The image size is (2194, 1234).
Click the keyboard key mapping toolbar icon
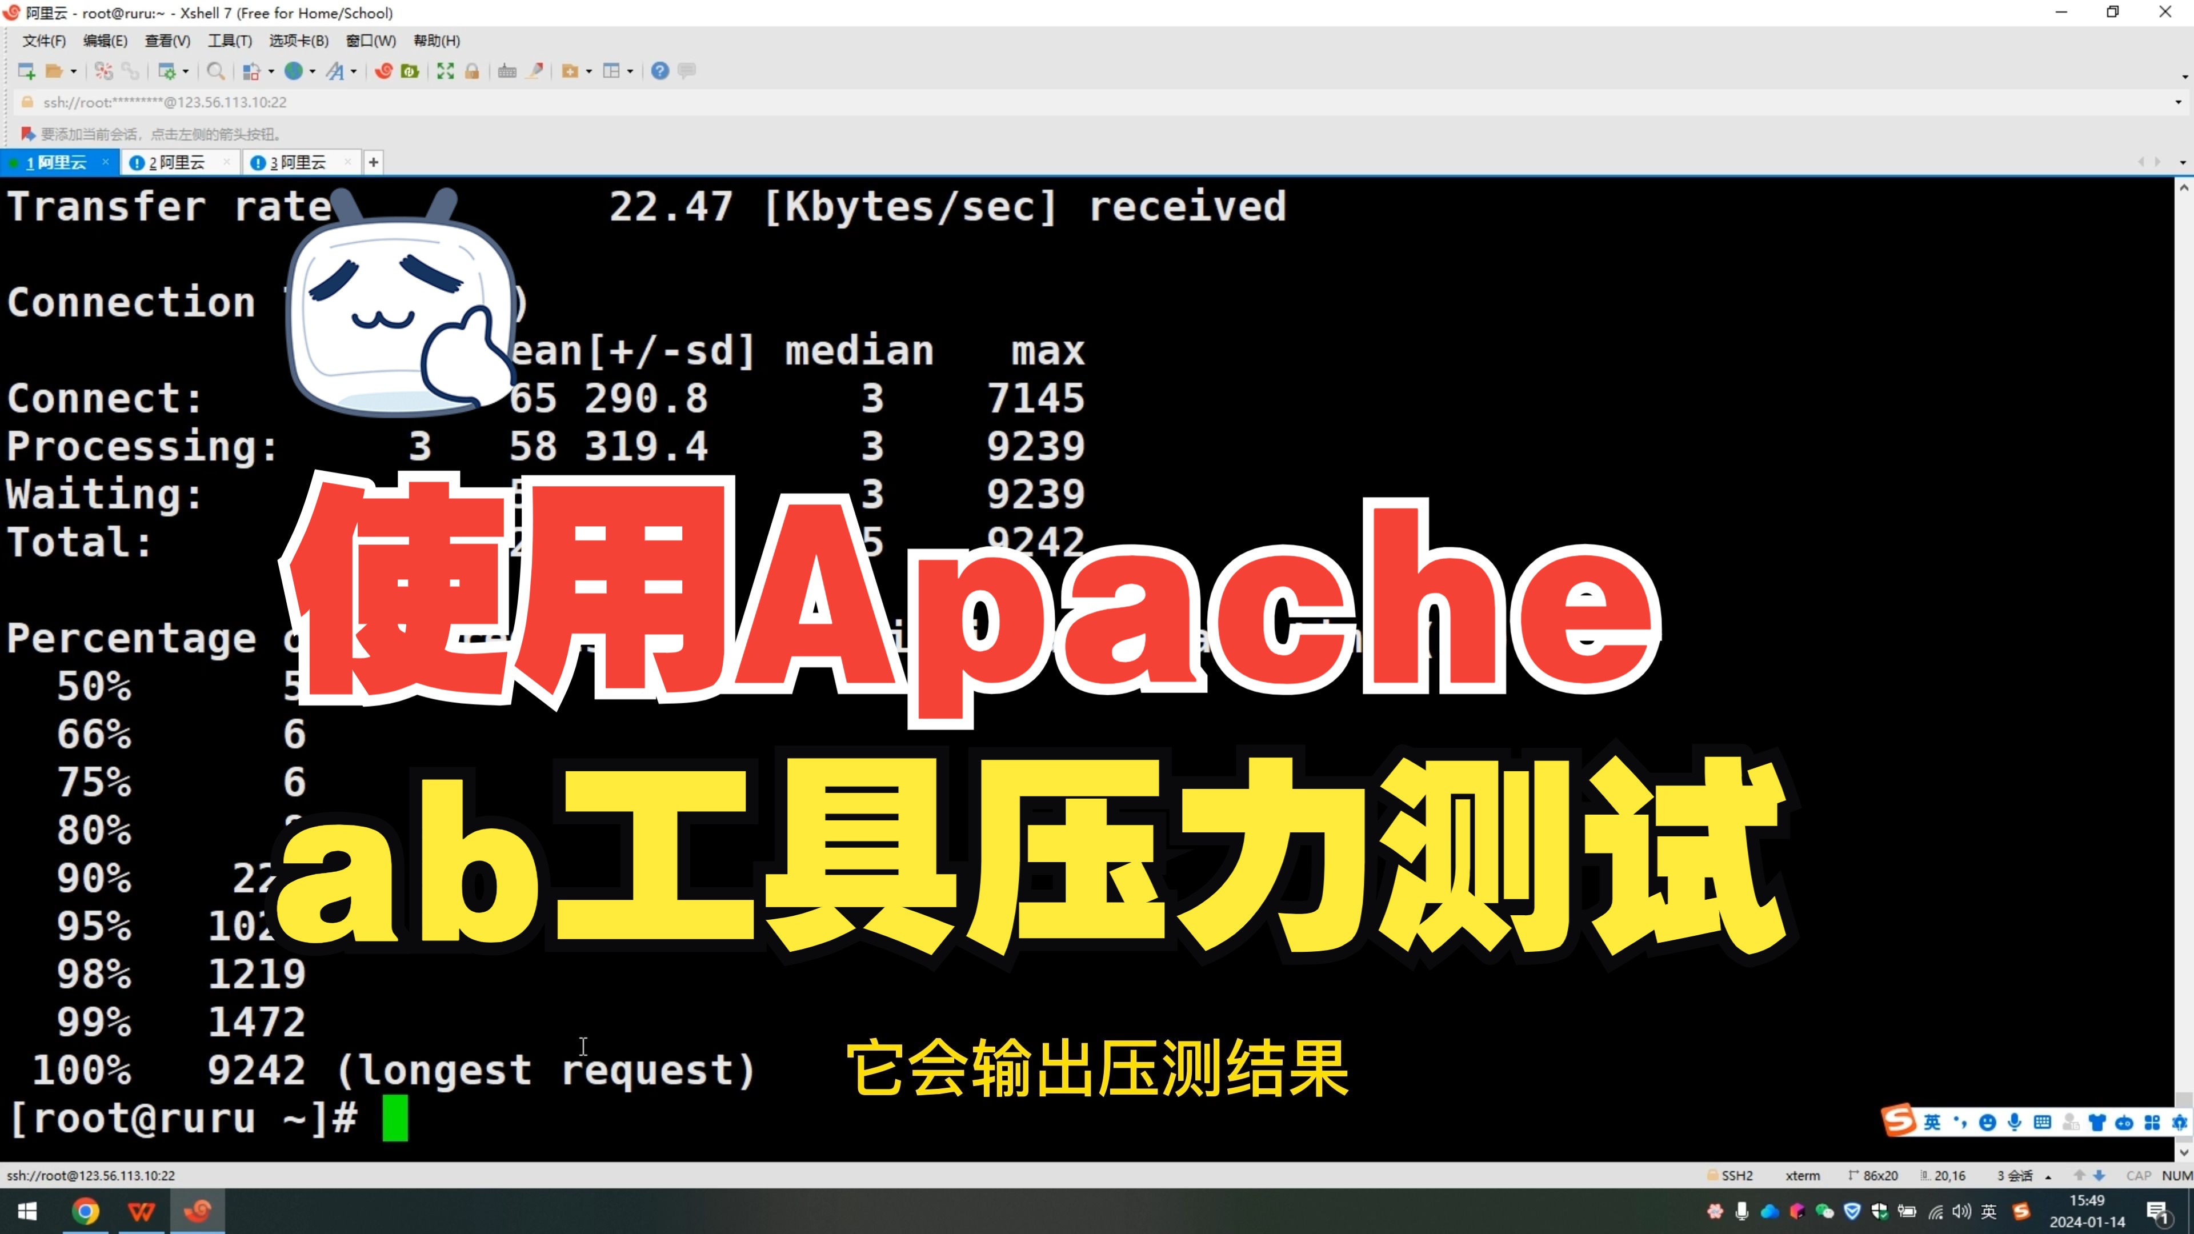[507, 71]
